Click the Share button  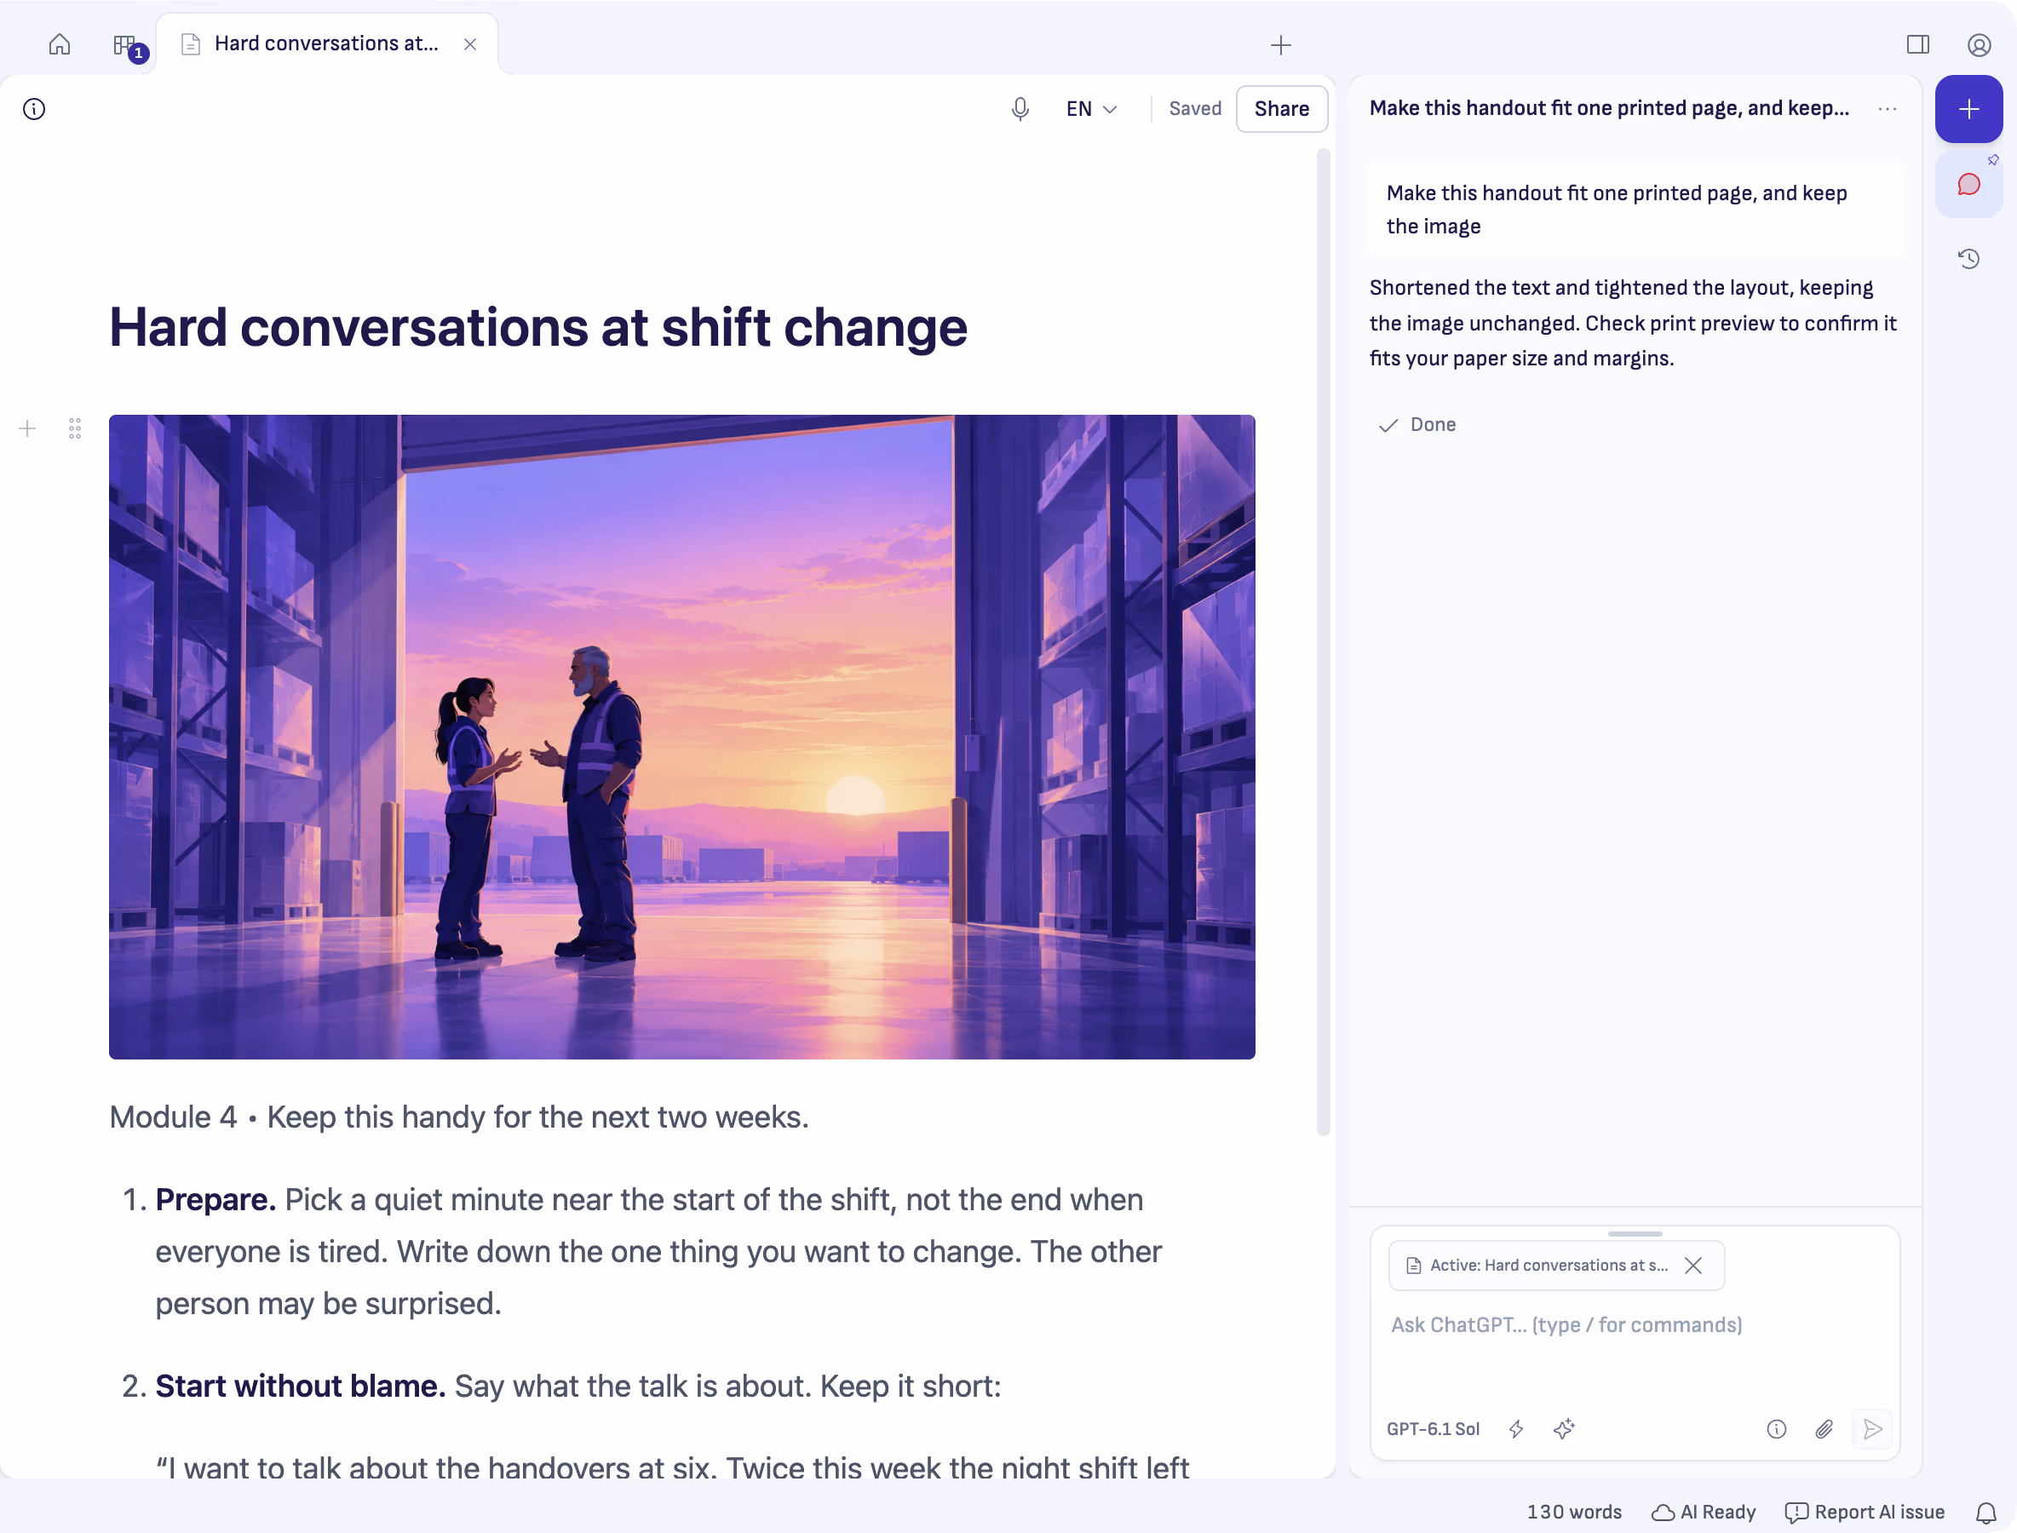point(1280,109)
